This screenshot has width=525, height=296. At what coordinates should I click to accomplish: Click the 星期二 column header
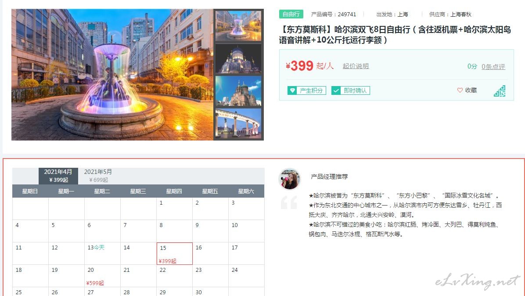pyautogui.click(x=102, y=191)
